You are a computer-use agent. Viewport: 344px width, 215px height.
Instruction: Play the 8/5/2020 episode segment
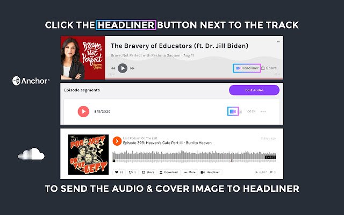84,111
